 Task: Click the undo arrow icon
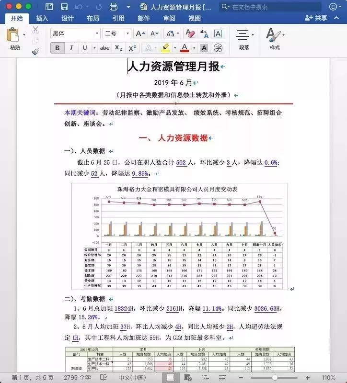point(79,7)
